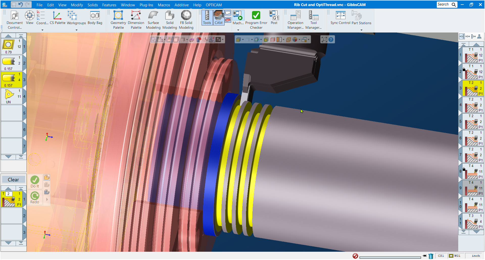
Task: Expand the Mach... dropdown arrow
Action: tap(238, 30)
